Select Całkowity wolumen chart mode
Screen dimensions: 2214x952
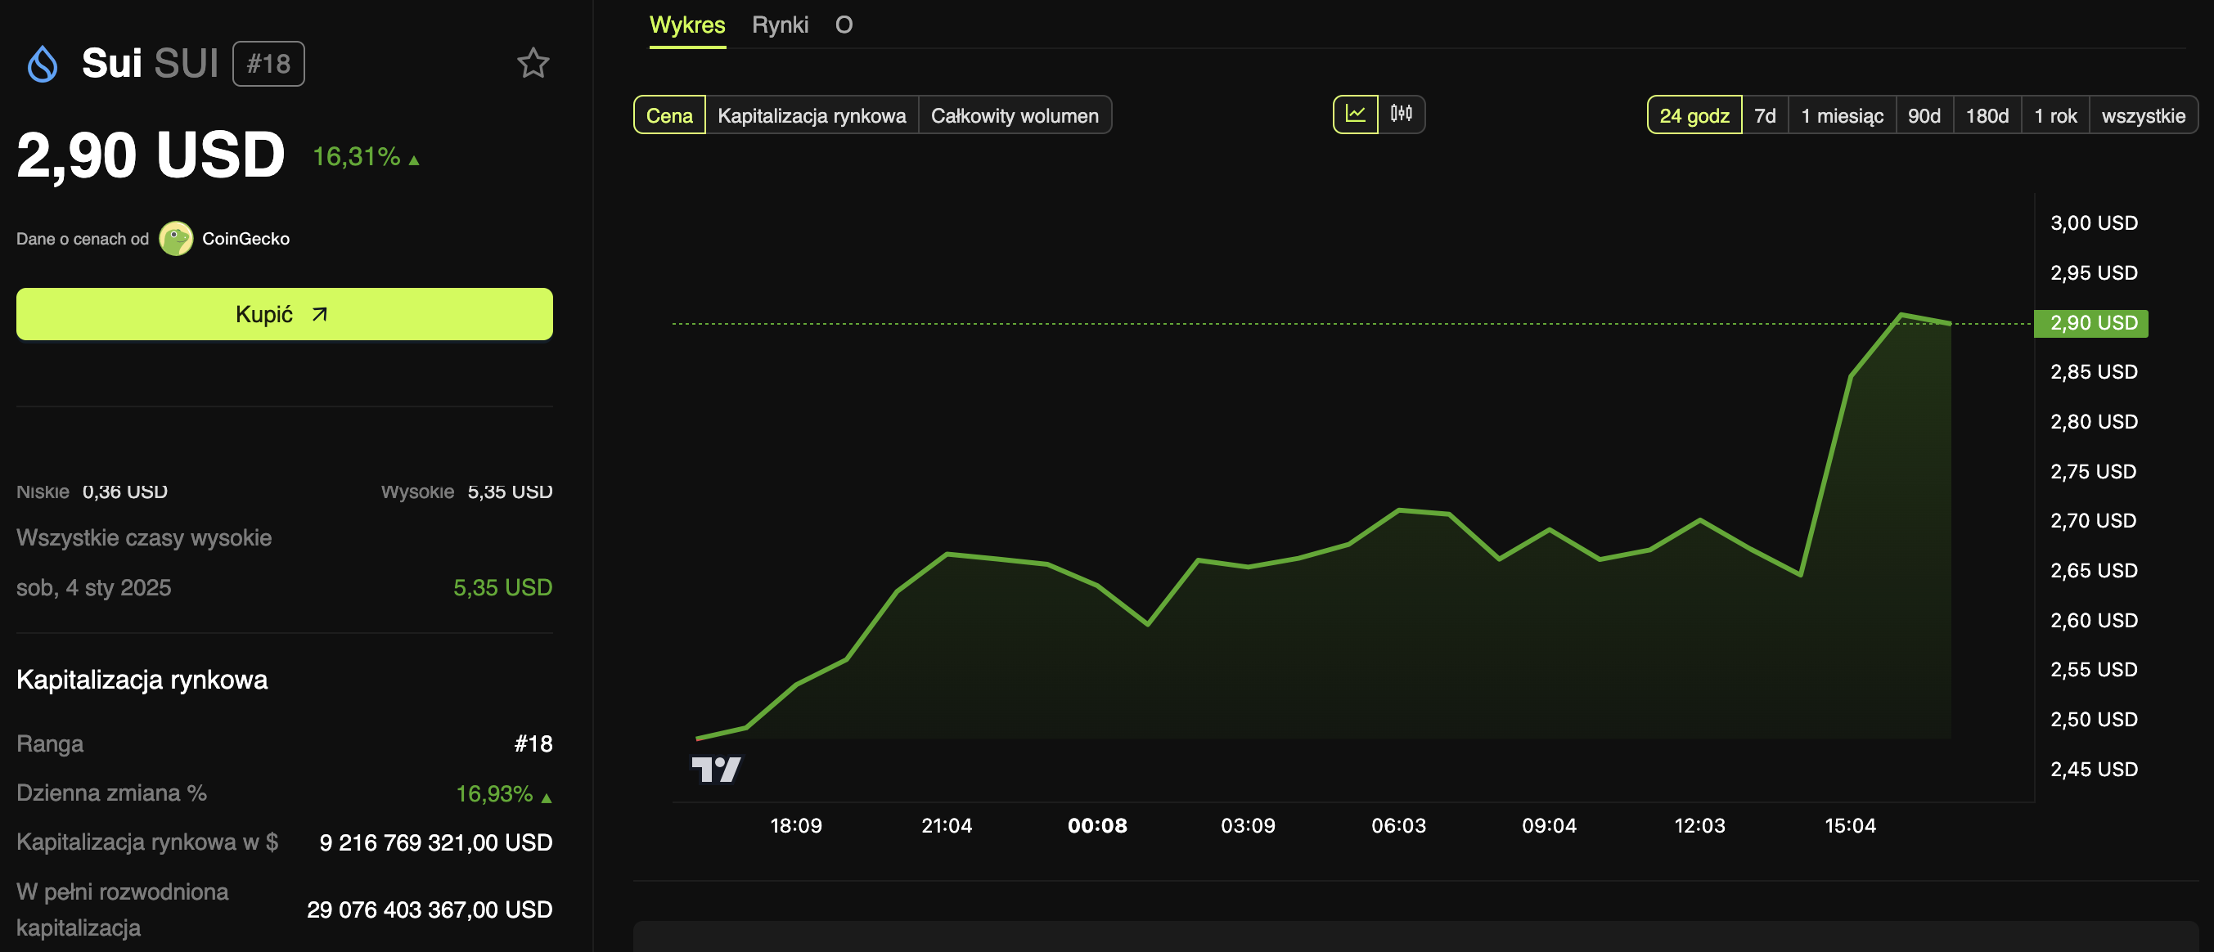1015,116
